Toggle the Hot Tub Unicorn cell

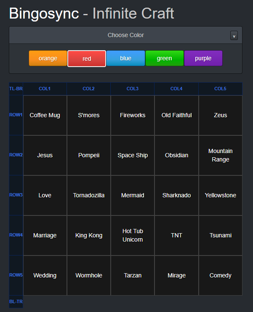tap(133, 235)
